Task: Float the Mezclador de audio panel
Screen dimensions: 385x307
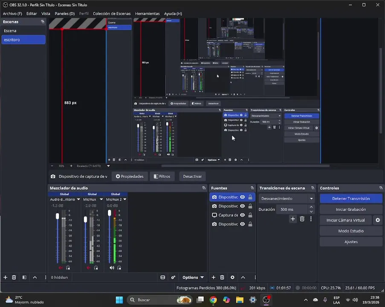Action: (204, 188)
